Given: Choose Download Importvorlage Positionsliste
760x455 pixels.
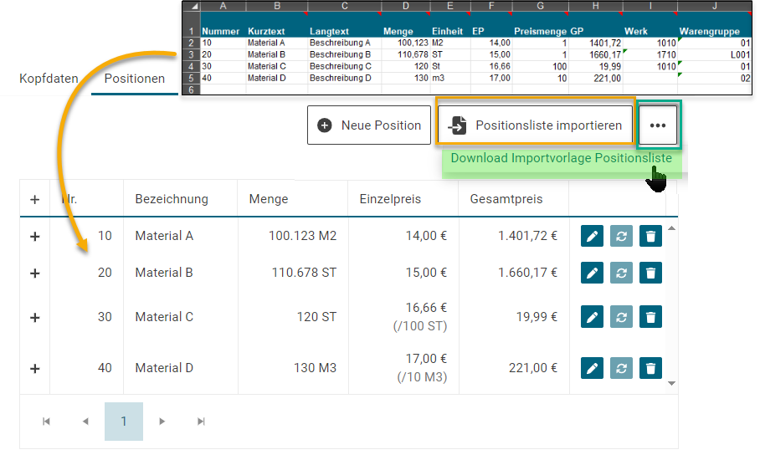Looking at the screenshot, I should [561, 159].
